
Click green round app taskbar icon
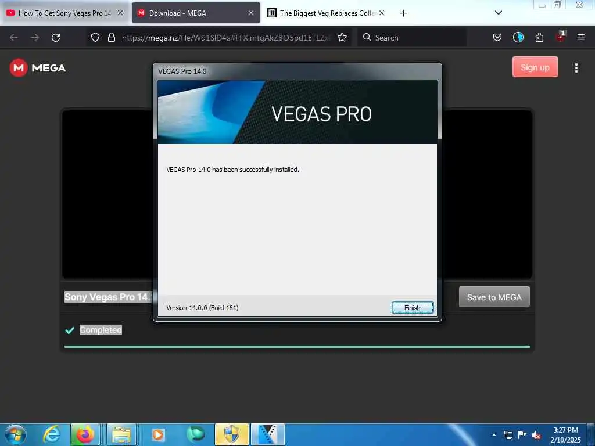coord(195,434)
